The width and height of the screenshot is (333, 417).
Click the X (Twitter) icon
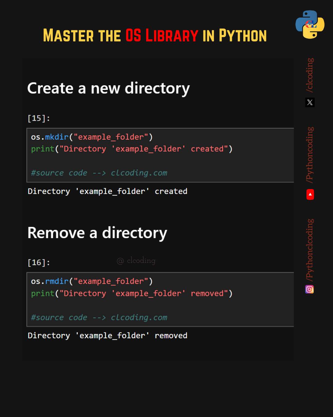[310, 102]
